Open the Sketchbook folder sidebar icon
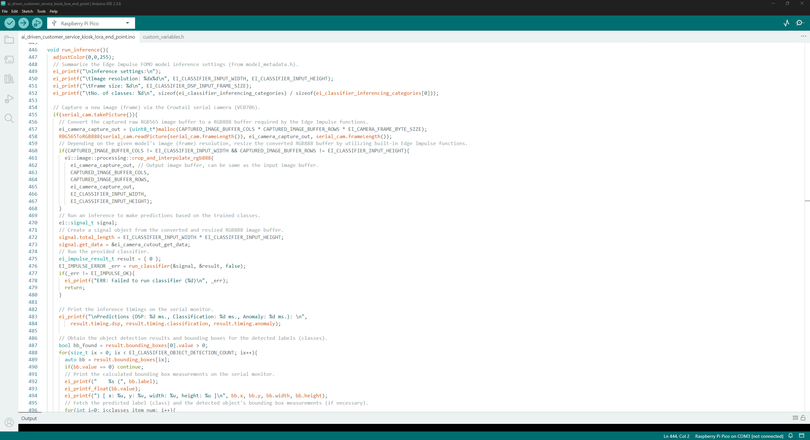The image size is (810, 440). (9, 40)
